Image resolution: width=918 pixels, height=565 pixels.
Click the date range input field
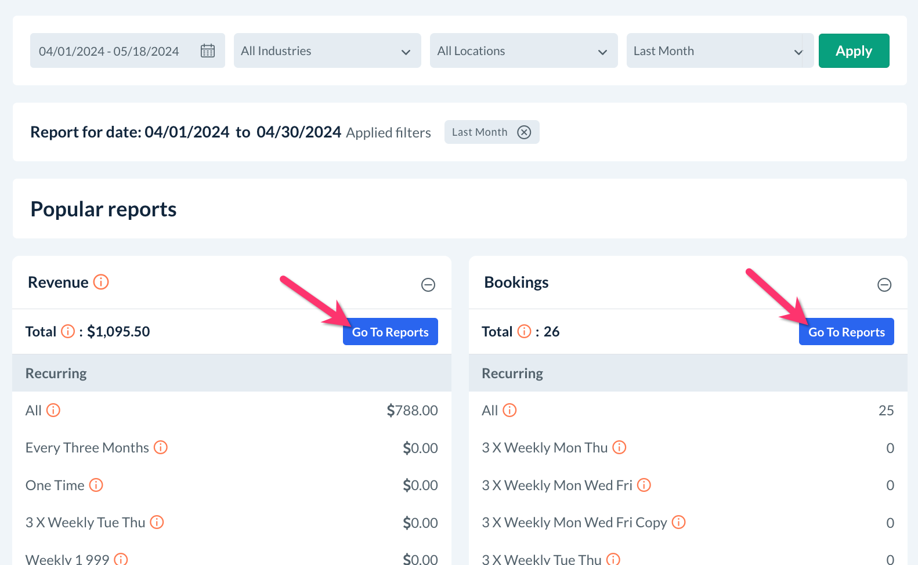[128, 51]
